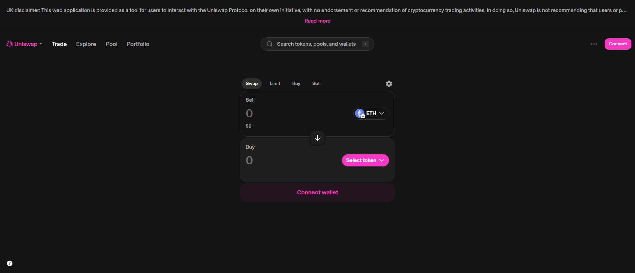Switch to the Buy tab
The width and height of the screenshot is (635, 273).
click(296, 83)
